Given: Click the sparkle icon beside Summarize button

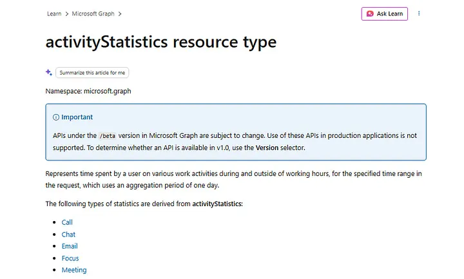Looking at the screenshot, I should coord(49,72).
